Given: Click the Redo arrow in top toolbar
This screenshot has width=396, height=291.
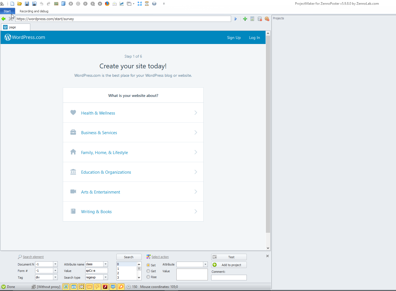Looking at the screenshot, I should tap(49, 4).
